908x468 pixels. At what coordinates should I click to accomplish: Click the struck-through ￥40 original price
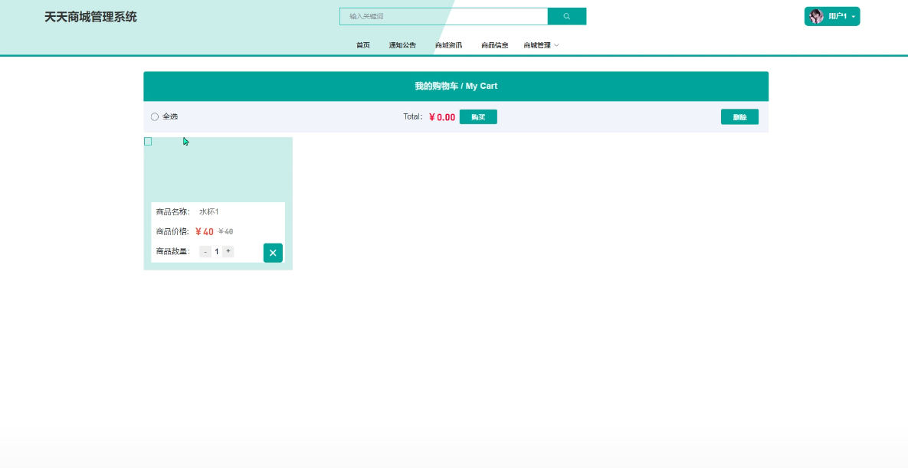coord(226,231)
